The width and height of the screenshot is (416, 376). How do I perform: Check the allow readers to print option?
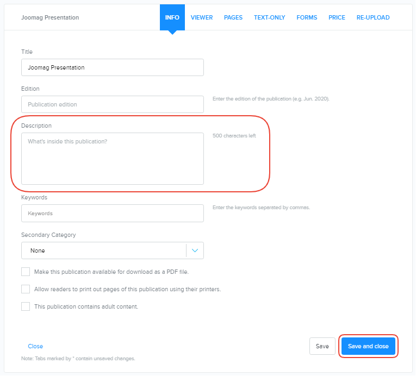[26, 289]
